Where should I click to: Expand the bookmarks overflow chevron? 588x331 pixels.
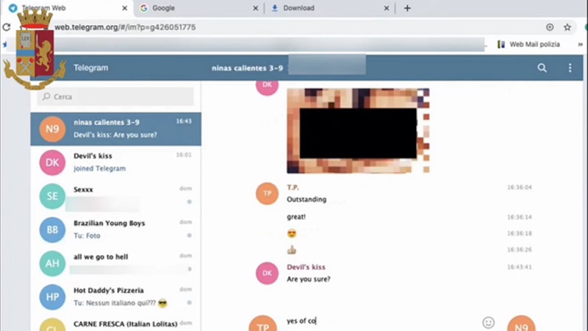[580, 44]
